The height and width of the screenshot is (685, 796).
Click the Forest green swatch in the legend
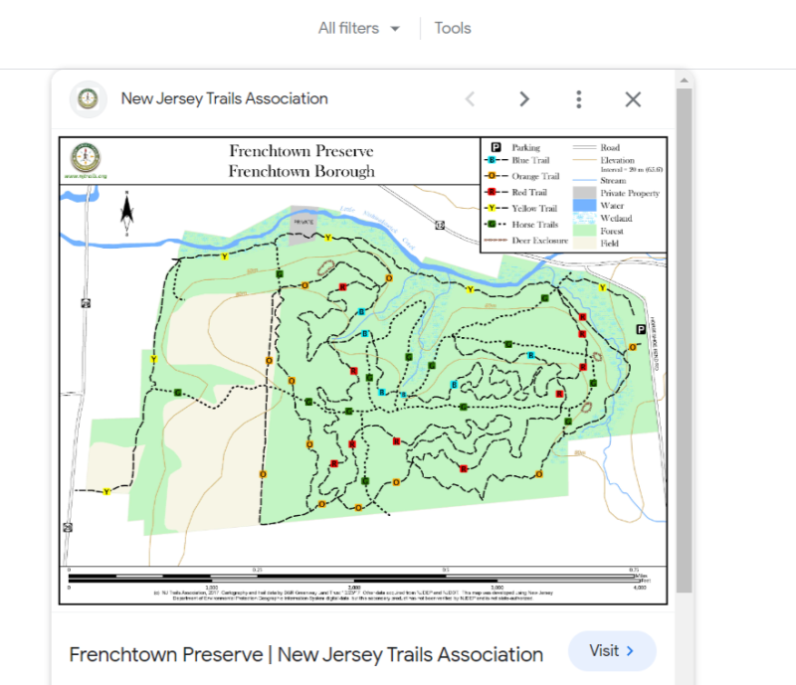tap(584, 231)
